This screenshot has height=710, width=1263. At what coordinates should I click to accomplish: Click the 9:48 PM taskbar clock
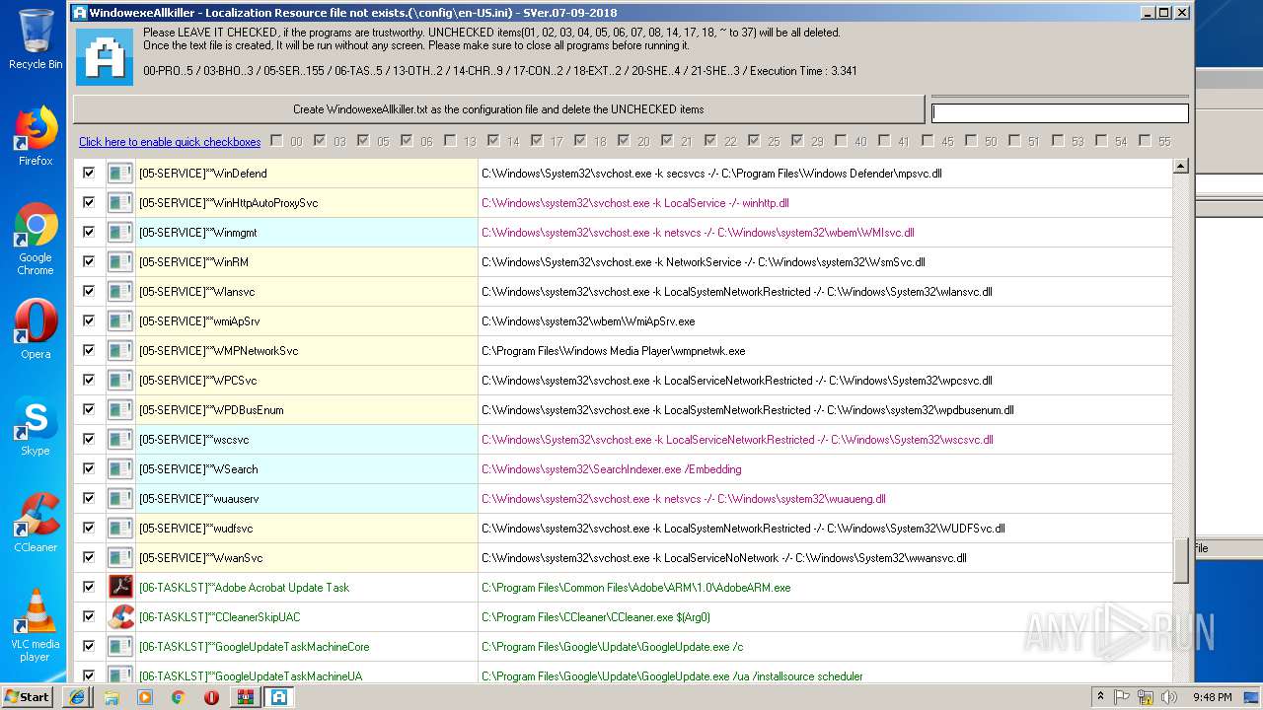click(1212, 697)
